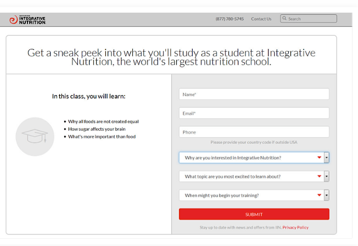Select the 'In this class, you will learn:' heading
The width and height of the screenshot is (358, 246).
[x=88, y=97]
